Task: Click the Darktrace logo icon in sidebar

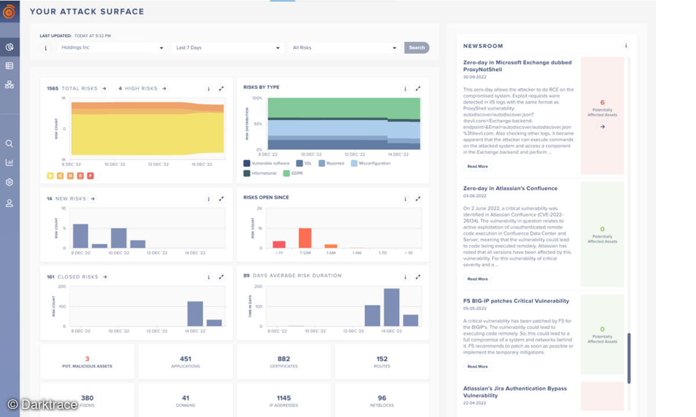Action: click(9, 12)
